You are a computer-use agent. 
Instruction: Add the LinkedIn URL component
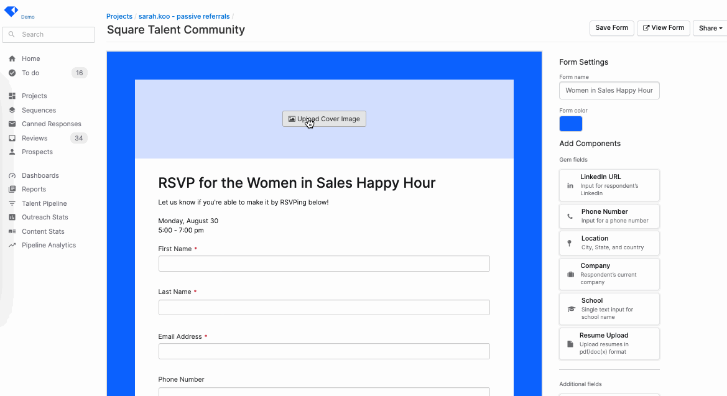[x=609, y=185]
